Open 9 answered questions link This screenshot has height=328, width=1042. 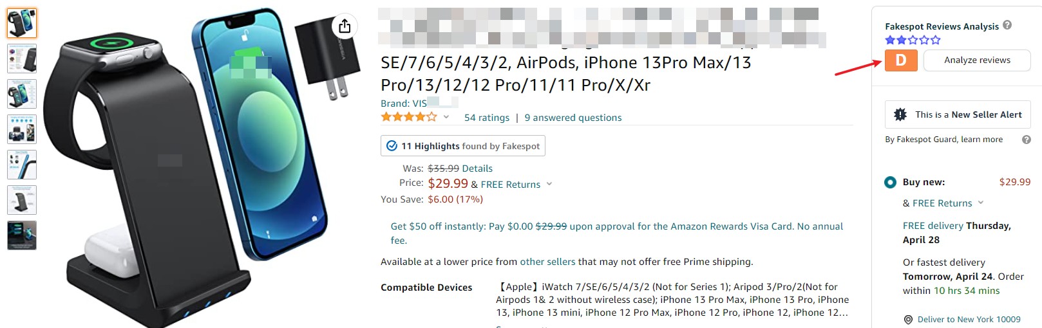tap(573, 118)
